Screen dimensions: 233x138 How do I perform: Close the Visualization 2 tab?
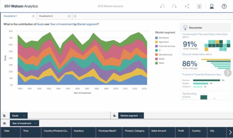[69, 16]
